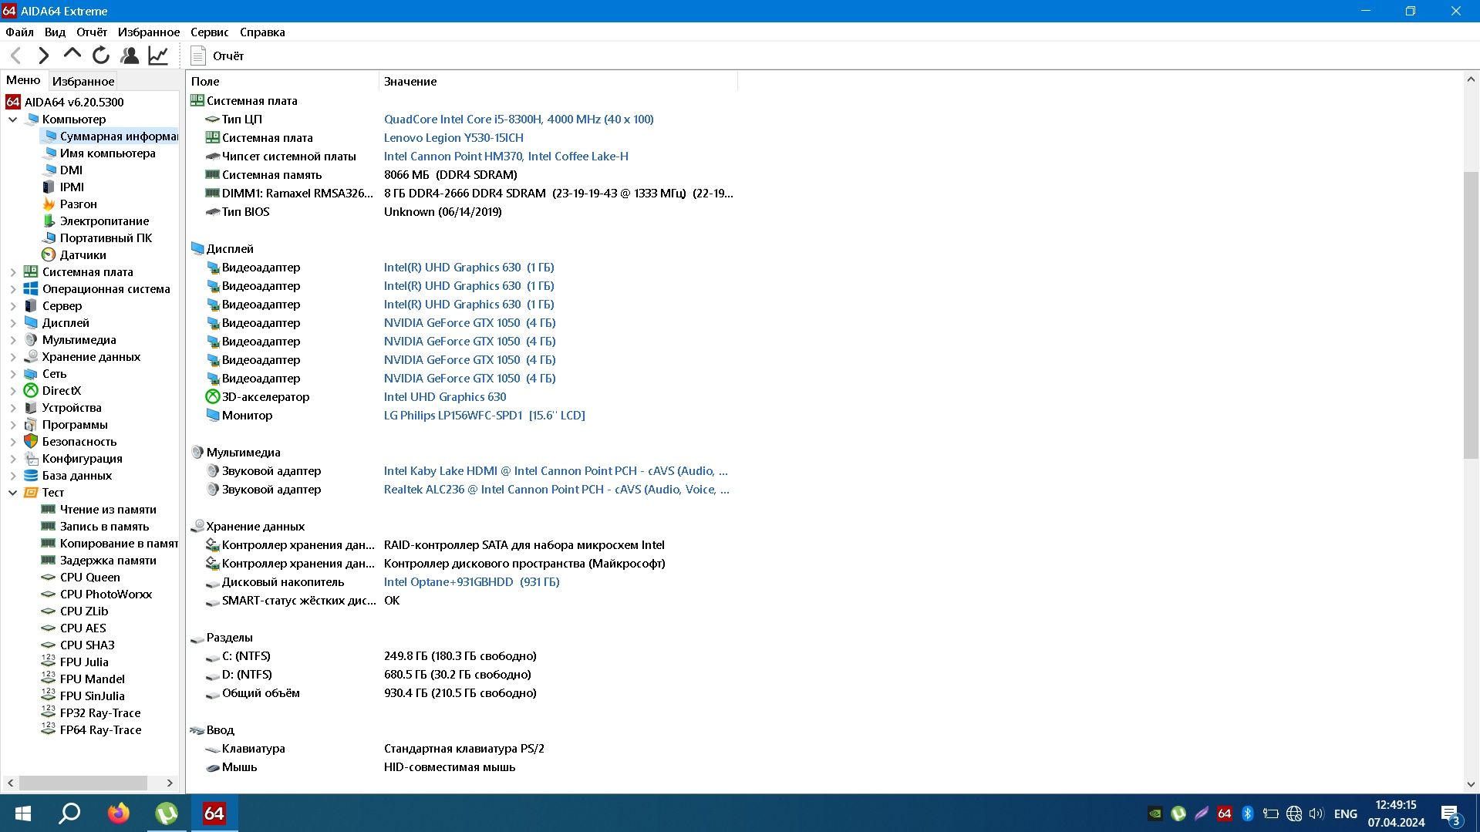The height and width of the screenshot is (832, 1480).
Task: Open LG Philips LP156WFC-SPD1 monitor link
Action: click(484, 416)
